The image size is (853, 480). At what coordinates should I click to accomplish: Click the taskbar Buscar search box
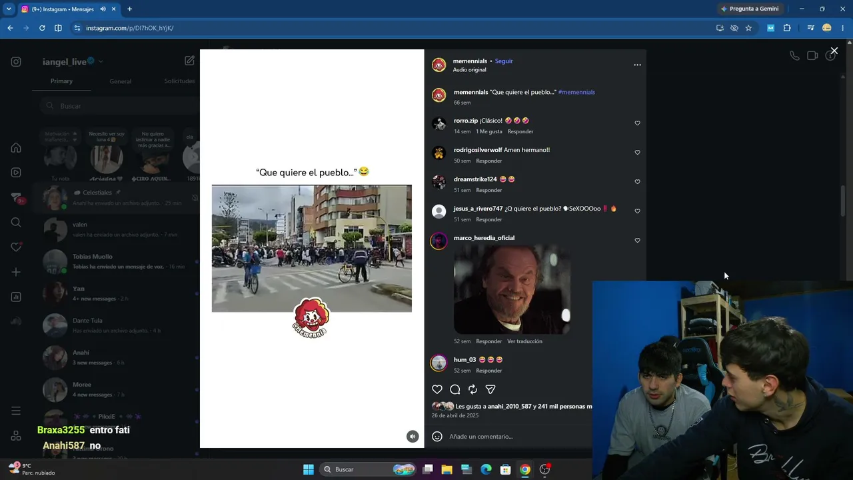[369, 469]
